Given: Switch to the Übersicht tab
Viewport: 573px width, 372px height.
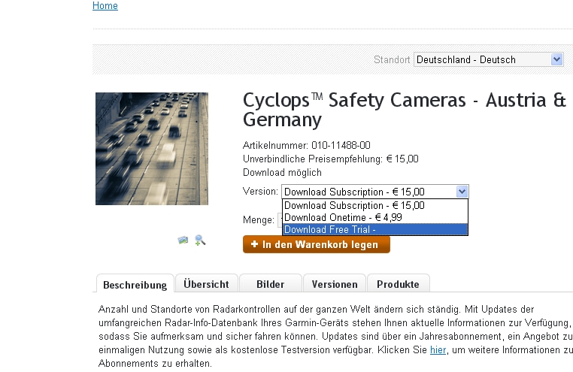Looking at the screenshot, I should pyautogui.click(x=207, y=284).
